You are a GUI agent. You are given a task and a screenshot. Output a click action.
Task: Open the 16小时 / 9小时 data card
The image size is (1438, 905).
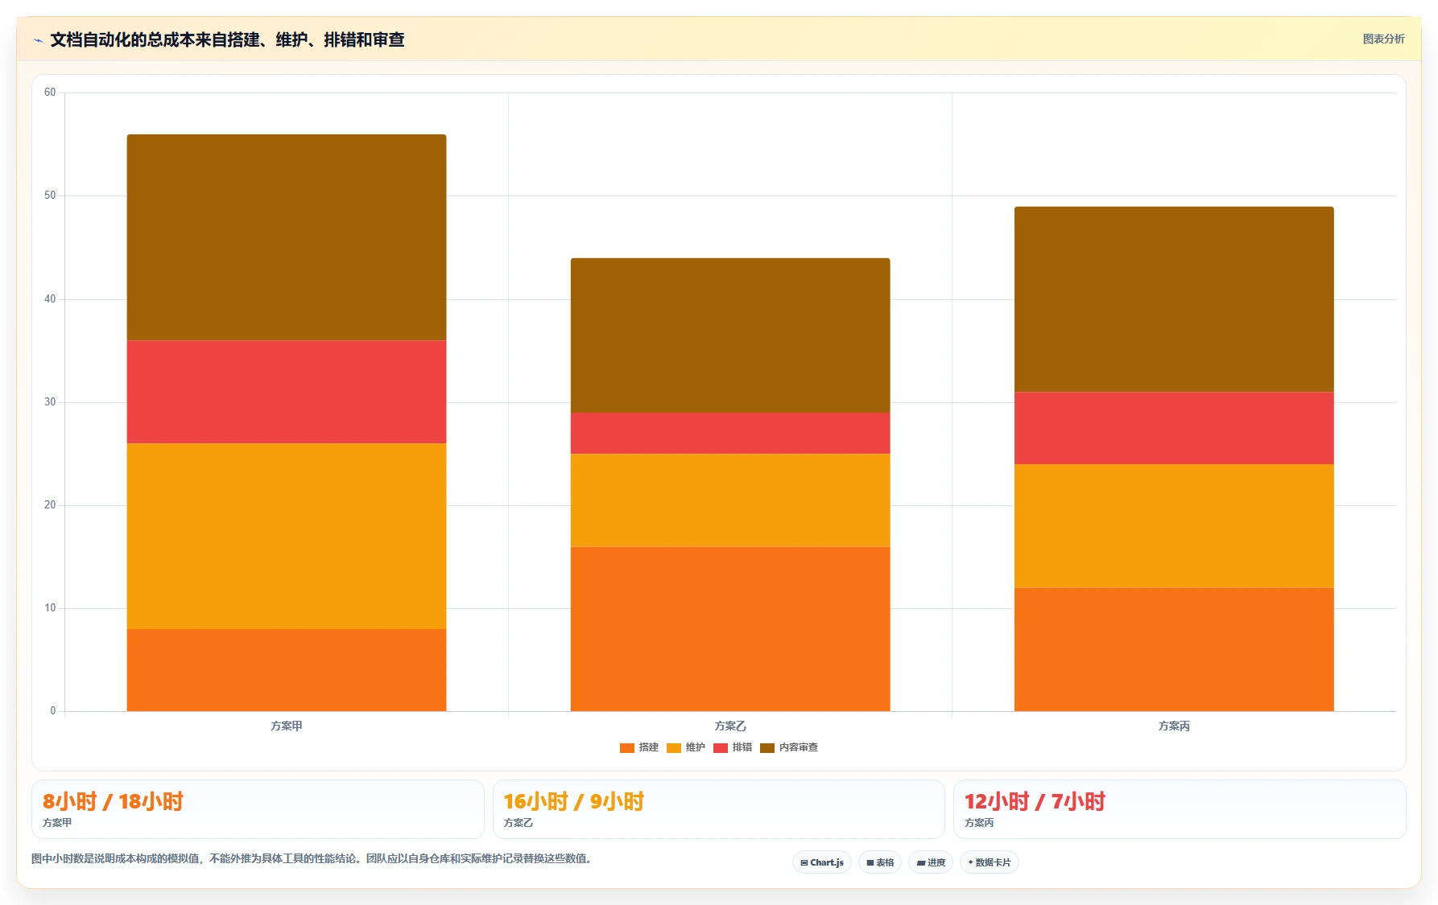(718, 809)
